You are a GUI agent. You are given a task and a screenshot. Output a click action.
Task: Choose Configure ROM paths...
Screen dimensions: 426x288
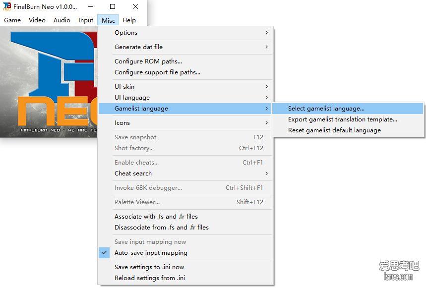pyautogui.click(x=186, y=61)
